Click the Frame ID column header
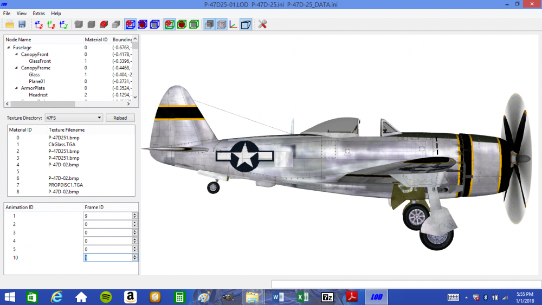 111,207
